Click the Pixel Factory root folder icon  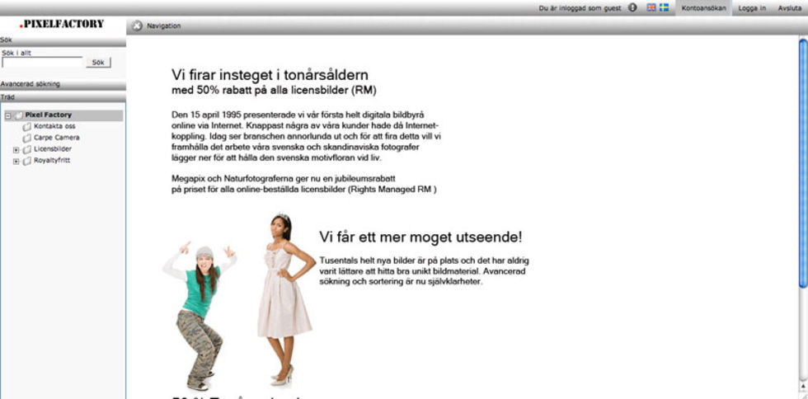point(19,115)
